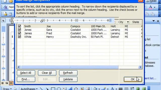
Task: Click the tab selector L button on ruler
Action: tap(3, 20)
